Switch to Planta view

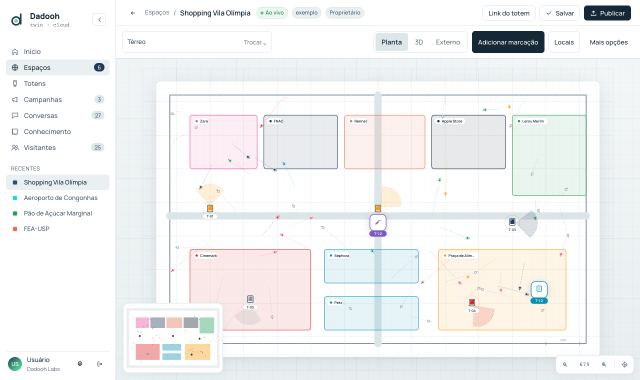(x=391, y=42)
